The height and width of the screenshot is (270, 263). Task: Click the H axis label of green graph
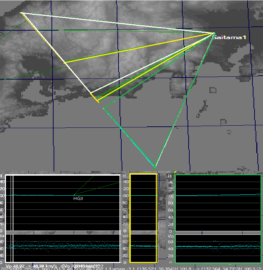[170, 176]
